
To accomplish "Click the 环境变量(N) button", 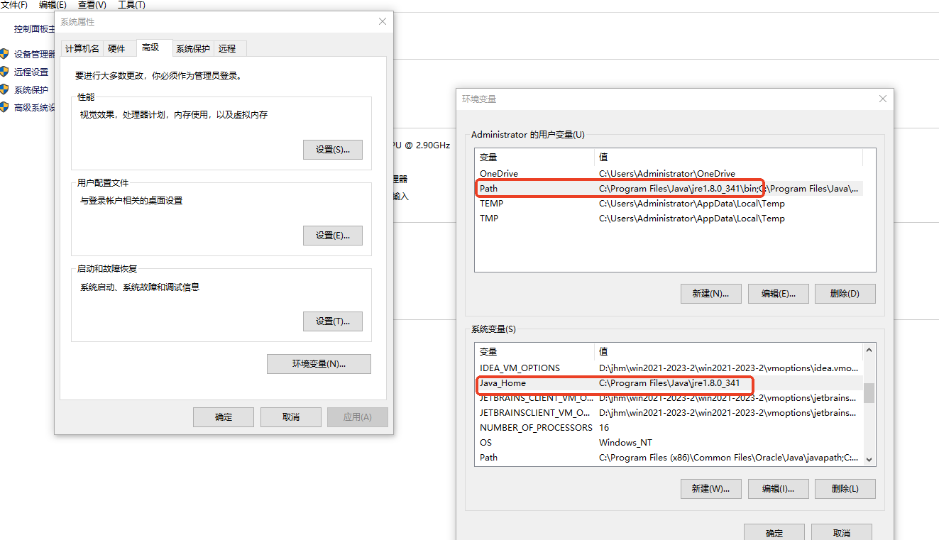I will click(319, 363).
